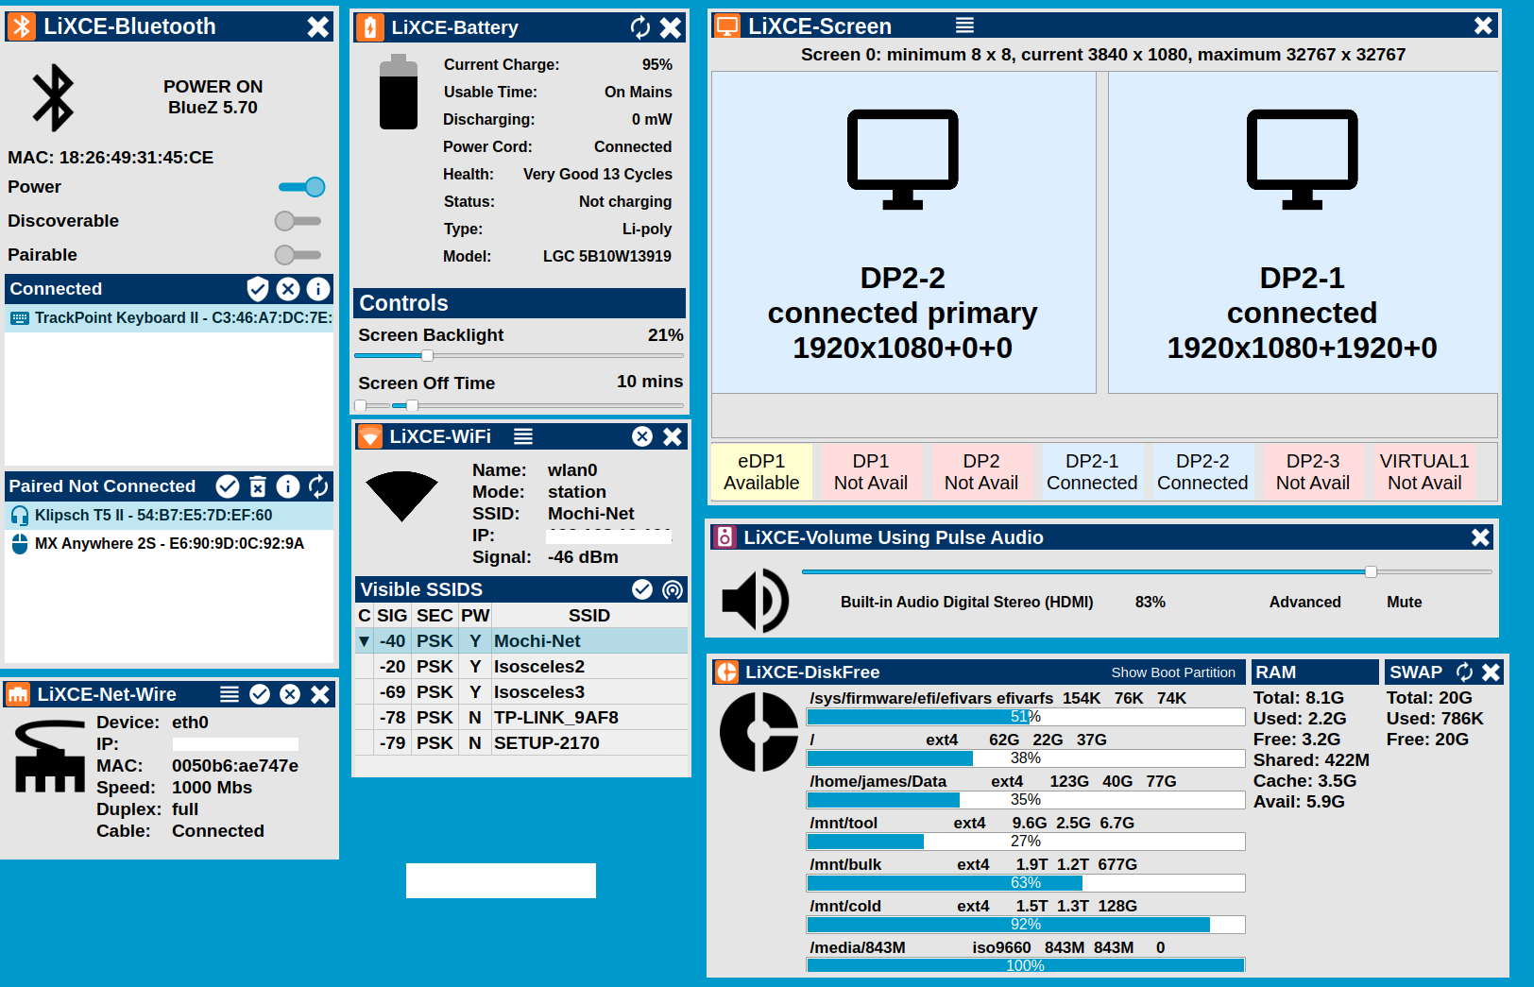Click the DP2-2 Connected output tab
This screenshot has width=1534, height=987.
pyautogui.click(x=1202, y=472)
